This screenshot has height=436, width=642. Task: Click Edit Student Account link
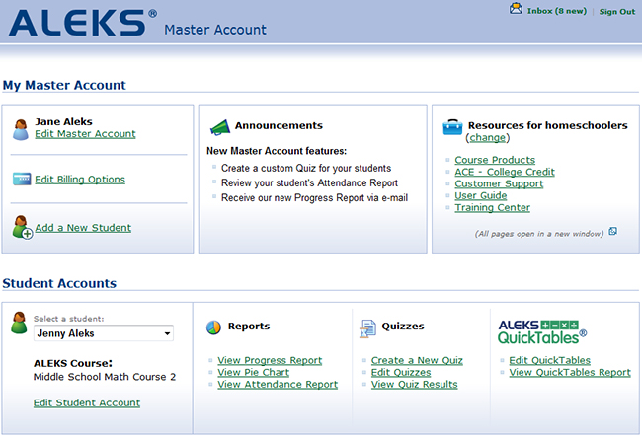click(x=87, y=402)
